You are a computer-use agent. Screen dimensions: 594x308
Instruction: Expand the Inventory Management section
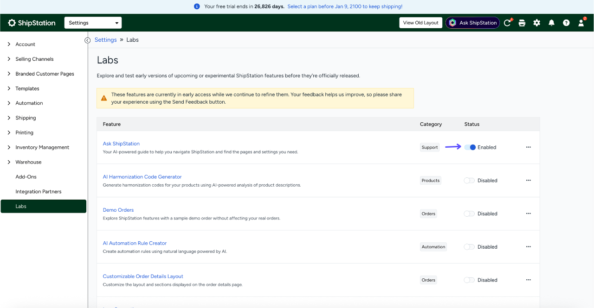click(x=42, y=147)
